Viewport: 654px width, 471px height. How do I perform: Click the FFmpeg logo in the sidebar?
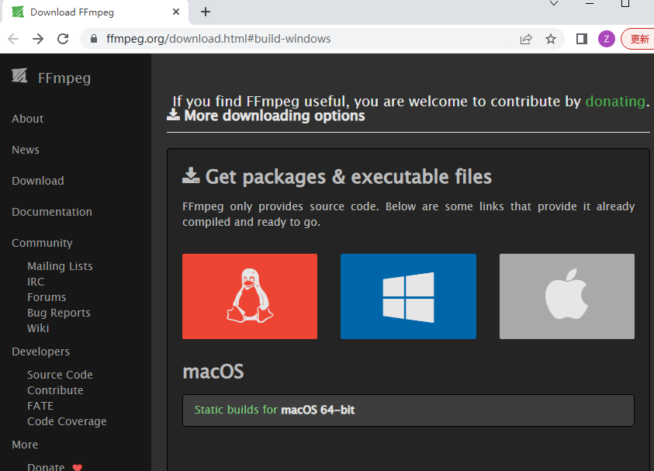point(51,78)
